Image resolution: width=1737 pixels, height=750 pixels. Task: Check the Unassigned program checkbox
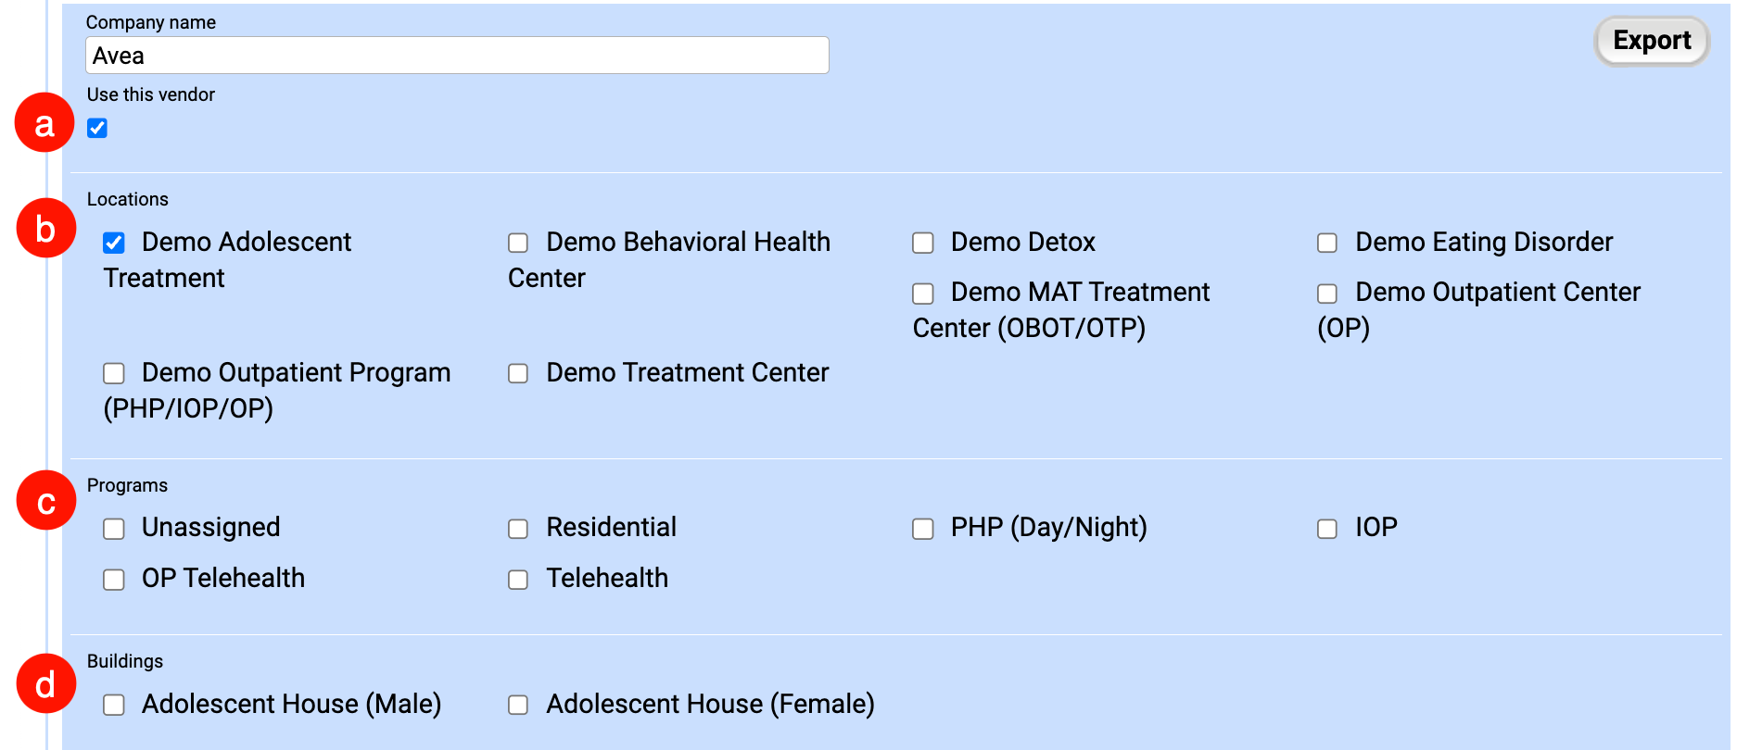(x=114, y=529)
